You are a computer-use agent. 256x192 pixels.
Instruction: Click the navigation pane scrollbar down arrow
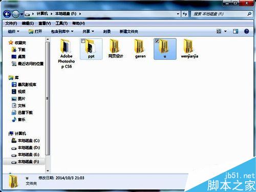(x=48, y=170)
